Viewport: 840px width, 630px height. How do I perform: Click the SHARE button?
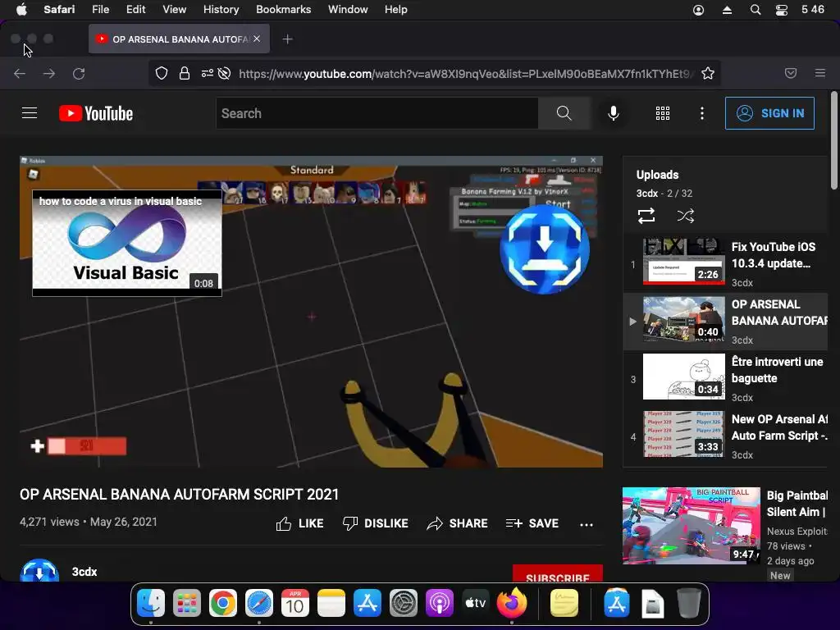(x=457, y=523)
